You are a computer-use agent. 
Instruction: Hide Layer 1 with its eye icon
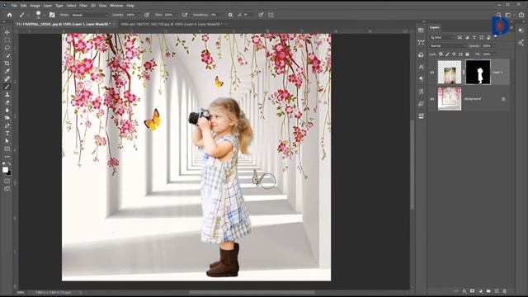pos(432,72)
